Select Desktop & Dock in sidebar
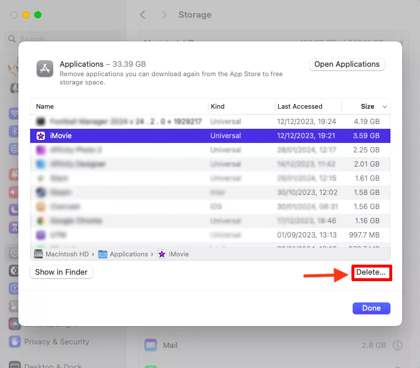This screenshot has height=368, width=420. tap(53, 365)
